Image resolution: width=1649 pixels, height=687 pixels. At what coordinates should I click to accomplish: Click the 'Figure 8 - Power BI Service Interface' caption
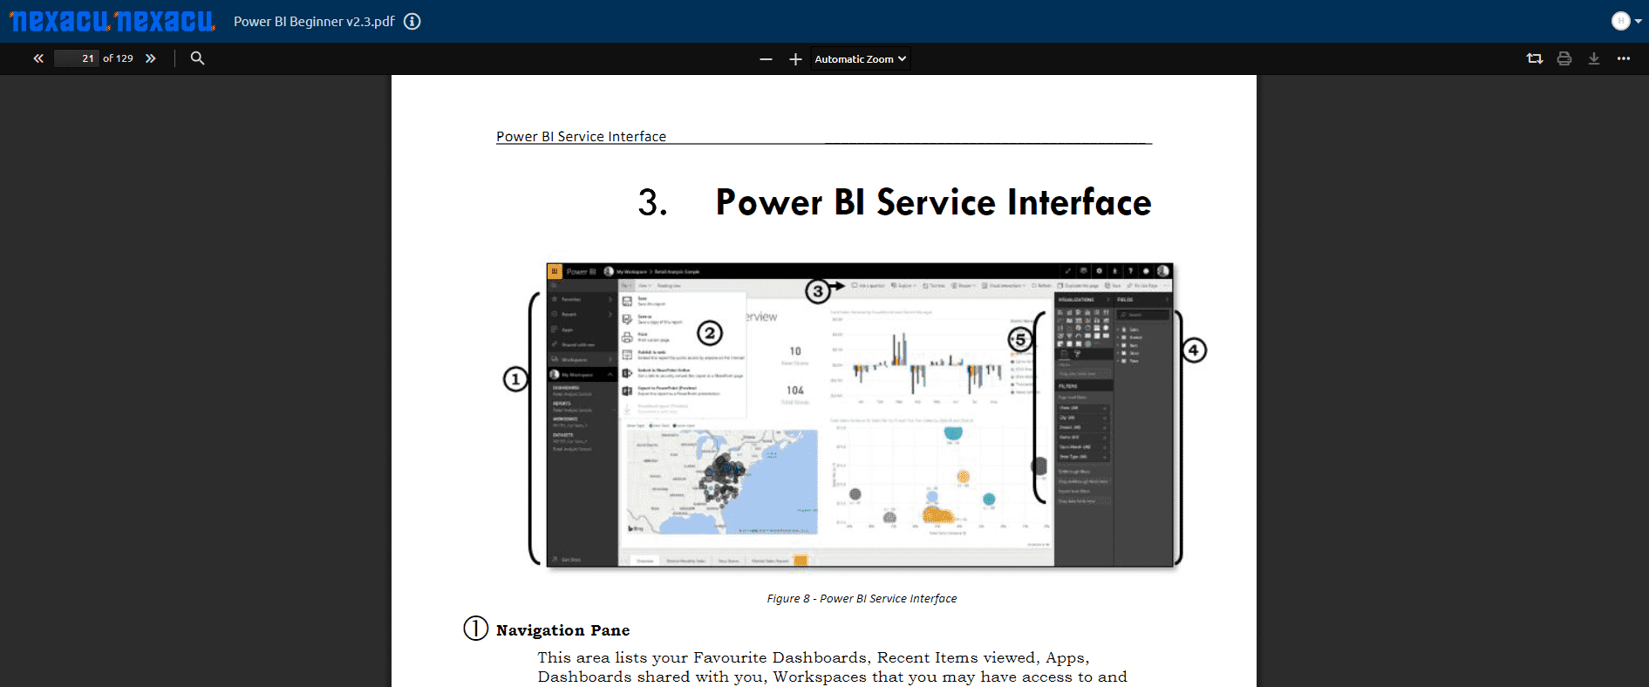[x=862, y=598]
